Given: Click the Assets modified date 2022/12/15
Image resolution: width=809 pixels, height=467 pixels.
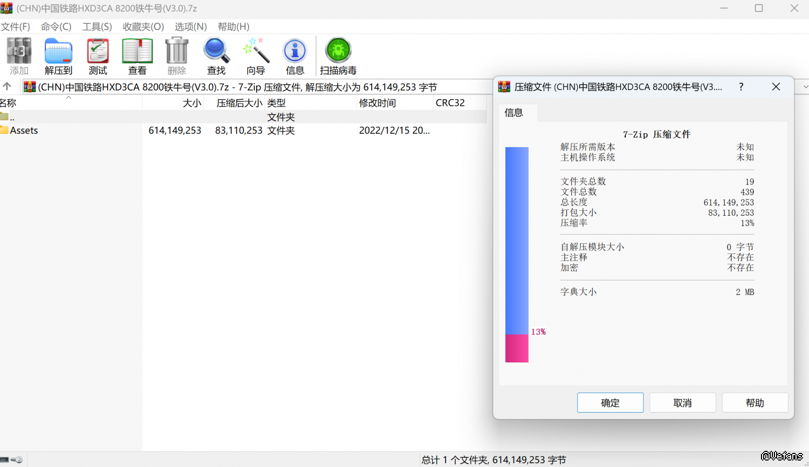Looking at the screenshot, I should (x=394, y=131).
